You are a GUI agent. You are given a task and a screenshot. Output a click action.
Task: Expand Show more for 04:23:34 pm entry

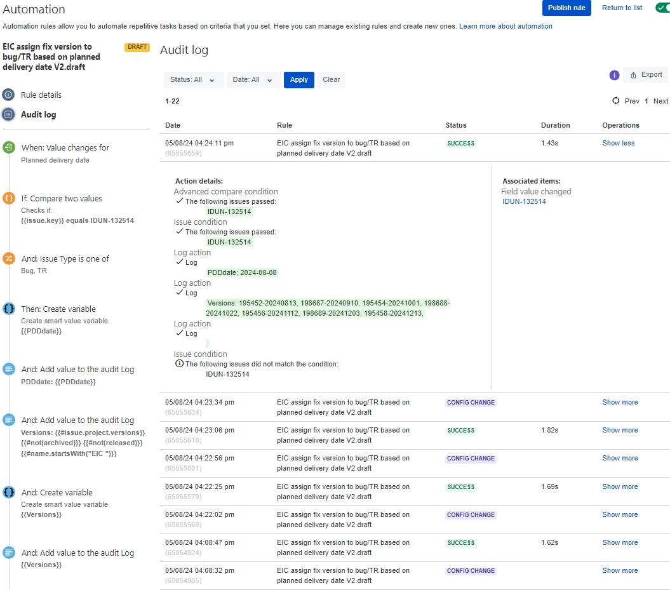tap(620, 402)
